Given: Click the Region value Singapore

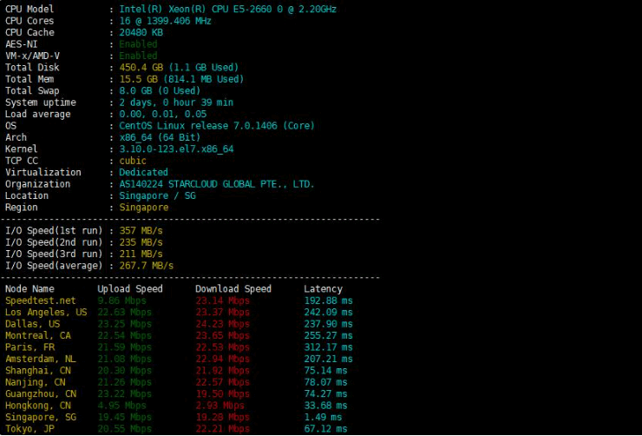Looking at the screenshot, I should 143,208.
